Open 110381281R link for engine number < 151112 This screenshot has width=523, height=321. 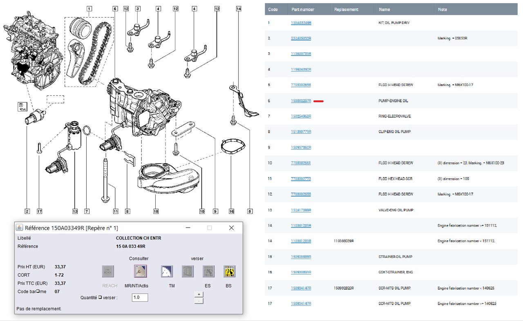click(x=301, y=241)
